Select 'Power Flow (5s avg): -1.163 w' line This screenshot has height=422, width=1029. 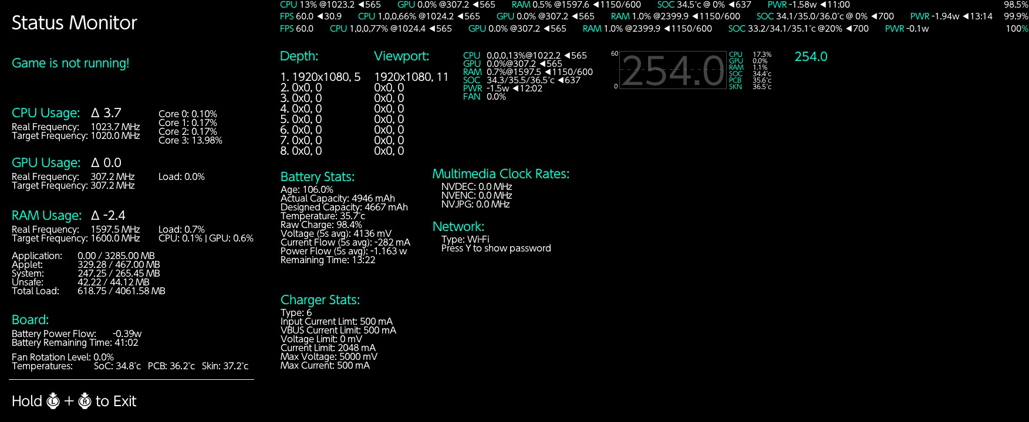[x=343, y=251]
